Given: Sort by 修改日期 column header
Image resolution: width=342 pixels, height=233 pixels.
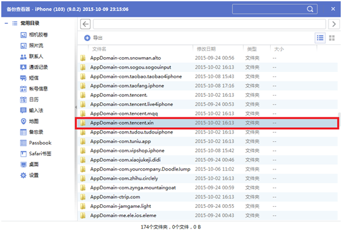Looking at the screenshot, I should point(206,49).
